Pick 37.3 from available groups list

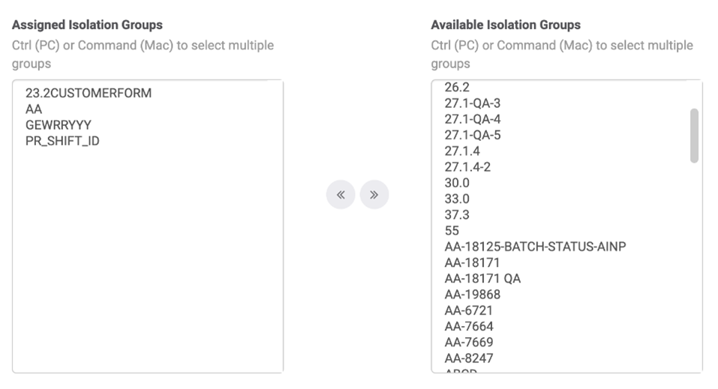click(456, 214)
